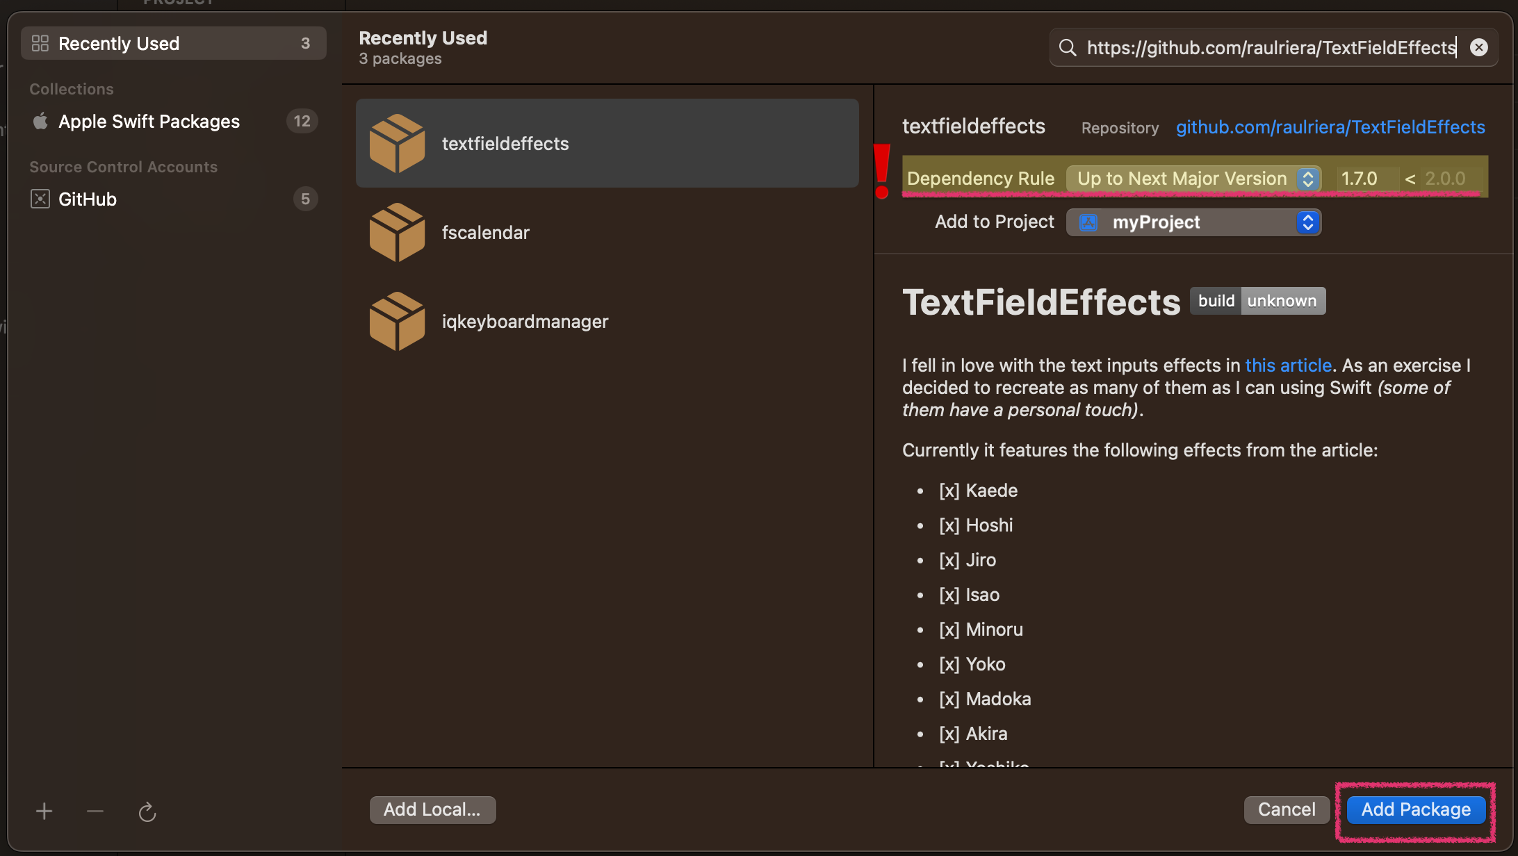1518x856 pixels.
Task: Click fscalendar package box icon
Action: tap(397, 232)
